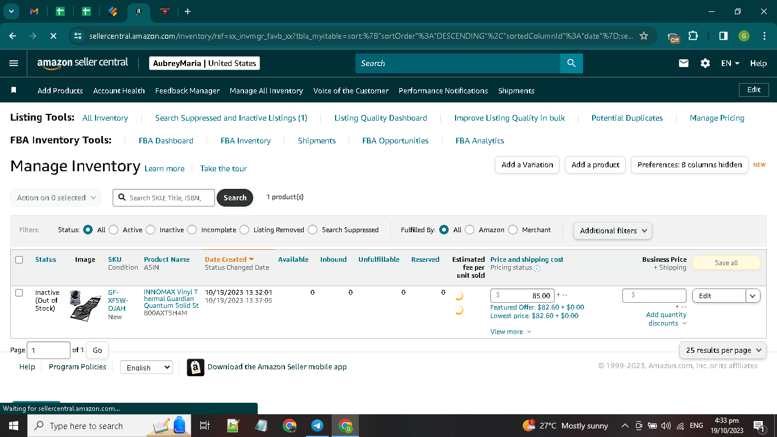
Task: Select the Active status filter
Action: 113,230
